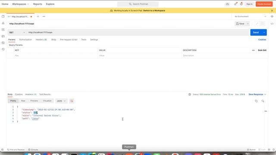Click the satellite capture requests icon
Screen dimensions: 276x155
(x=235, y=4)
